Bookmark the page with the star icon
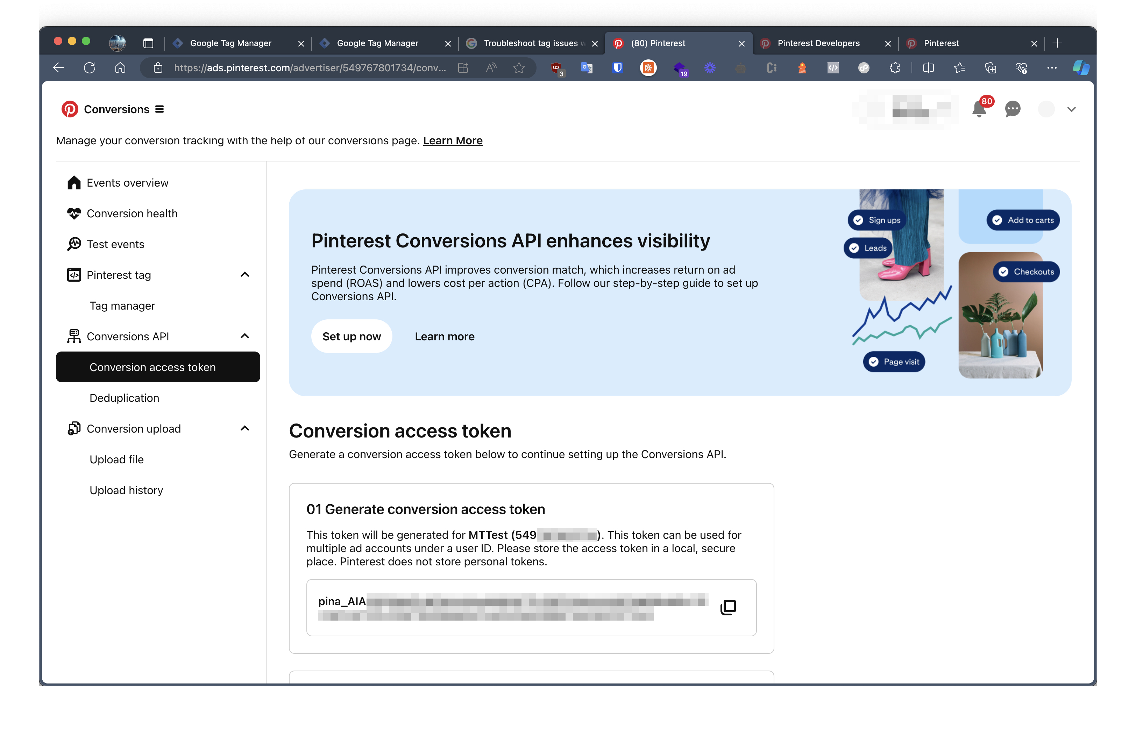Viewport: 1136px width, 738px height. (519, 68)
